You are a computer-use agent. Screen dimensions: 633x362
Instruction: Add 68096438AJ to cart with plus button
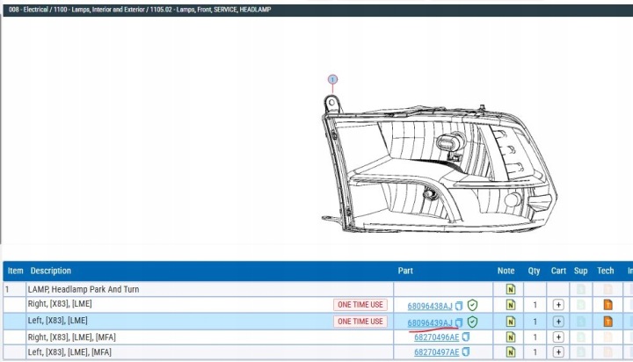click(x=558, y=305)
